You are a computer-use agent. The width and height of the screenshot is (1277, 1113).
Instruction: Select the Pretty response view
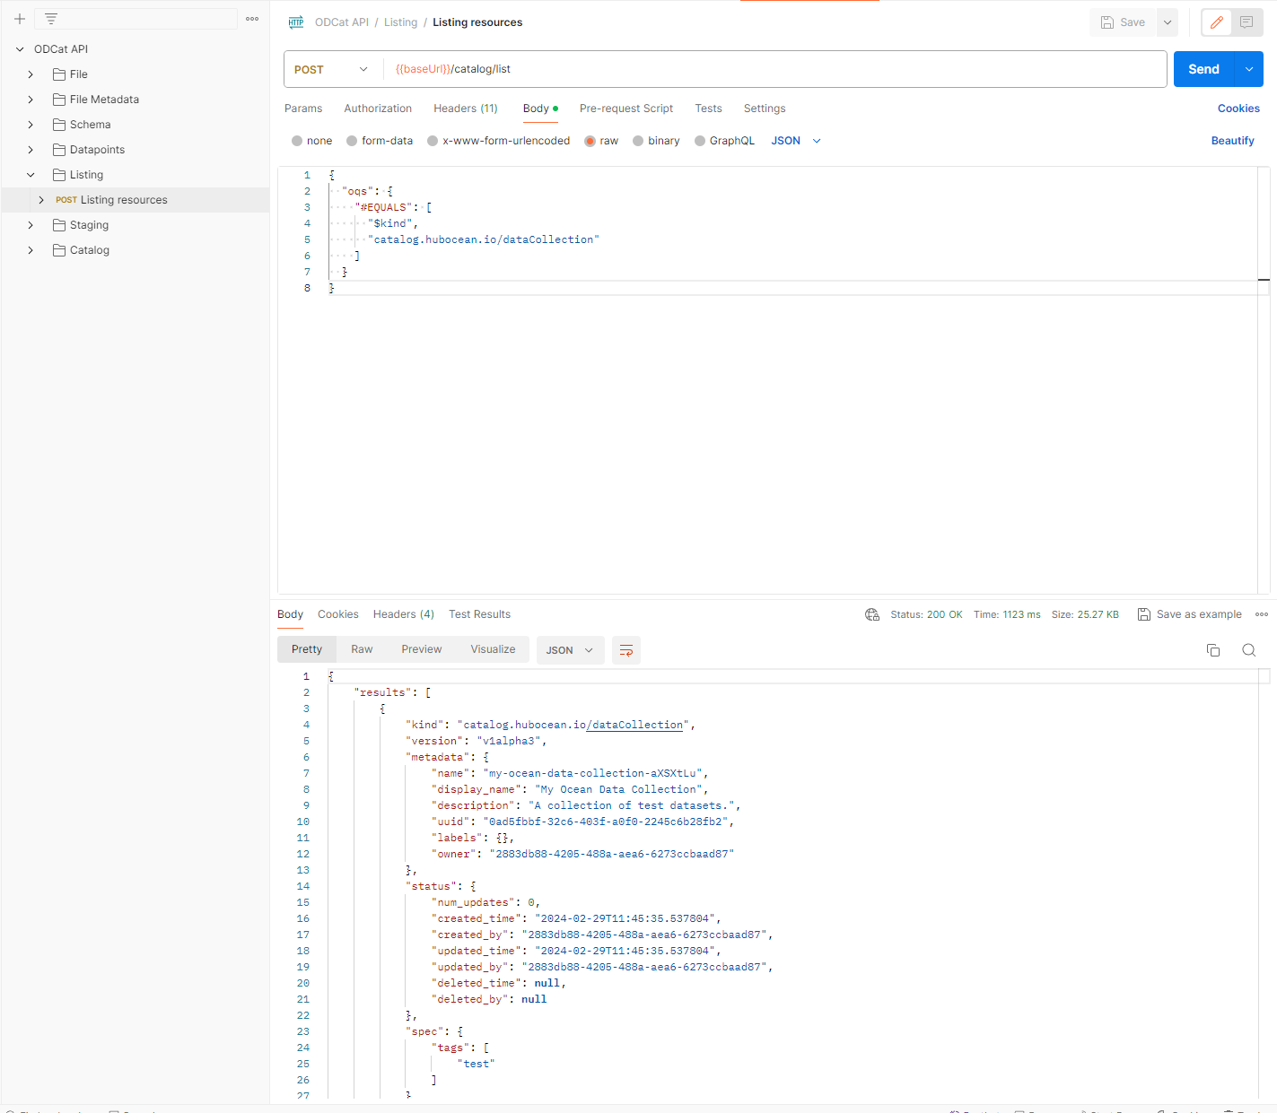click(307, 649)
